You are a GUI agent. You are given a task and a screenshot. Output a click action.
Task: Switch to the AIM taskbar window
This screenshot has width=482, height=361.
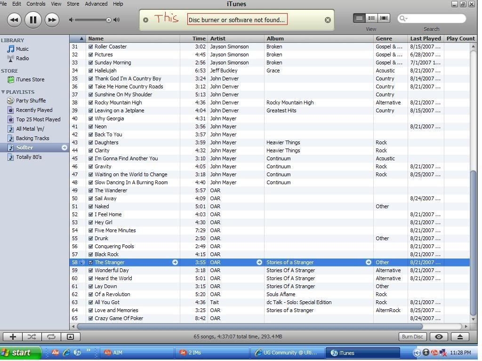click(137, 353)
